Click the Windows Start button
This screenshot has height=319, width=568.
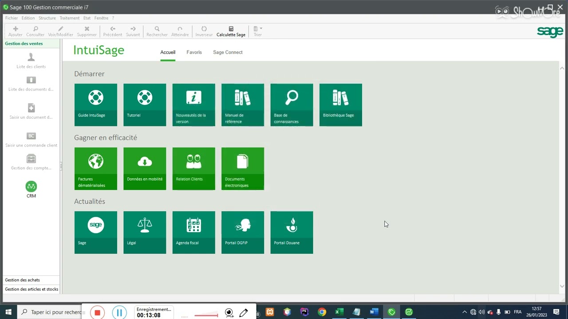point(8,312)
